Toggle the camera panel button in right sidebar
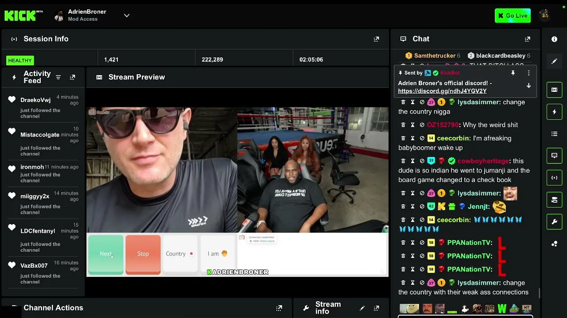Image resolution: width=567 pixels, height=318 pixels. (554, 200)
